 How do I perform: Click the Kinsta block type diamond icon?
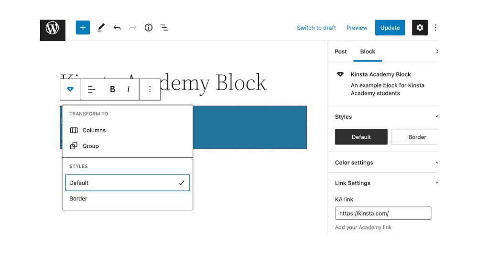(70, 89)
